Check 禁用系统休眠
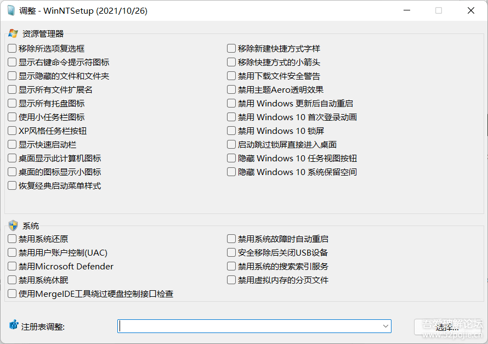 (x=12, y=280)
